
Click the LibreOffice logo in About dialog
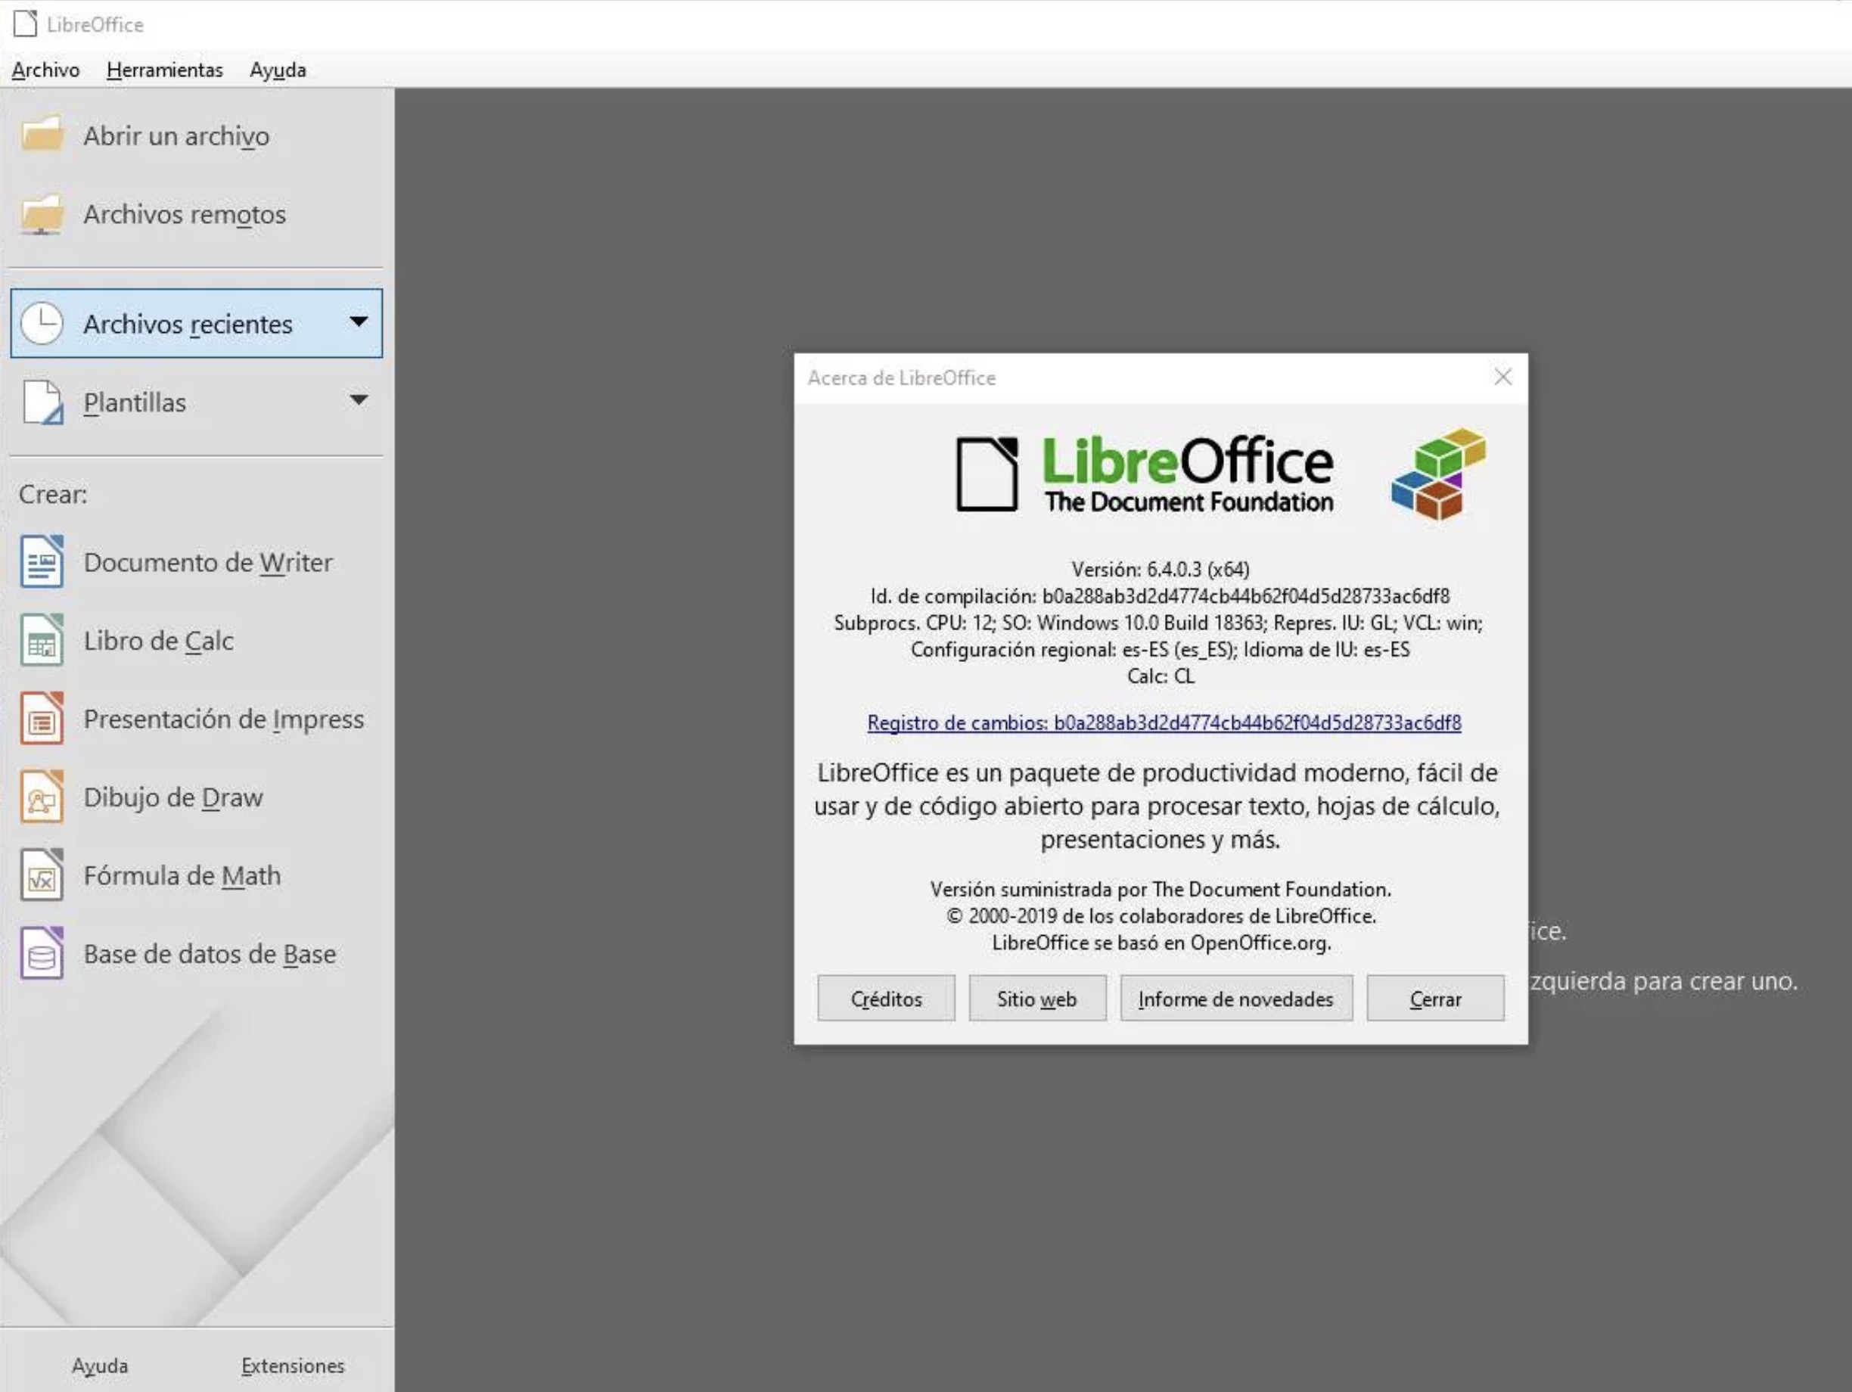1145,474
